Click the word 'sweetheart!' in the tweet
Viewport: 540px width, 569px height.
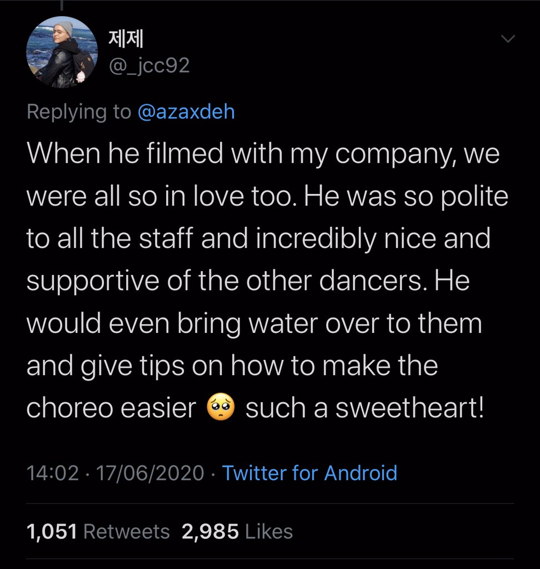click(x=409, y=408)
